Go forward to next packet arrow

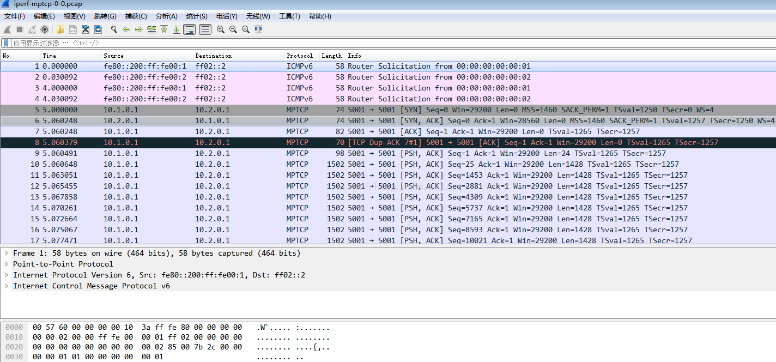pos(138,29)
